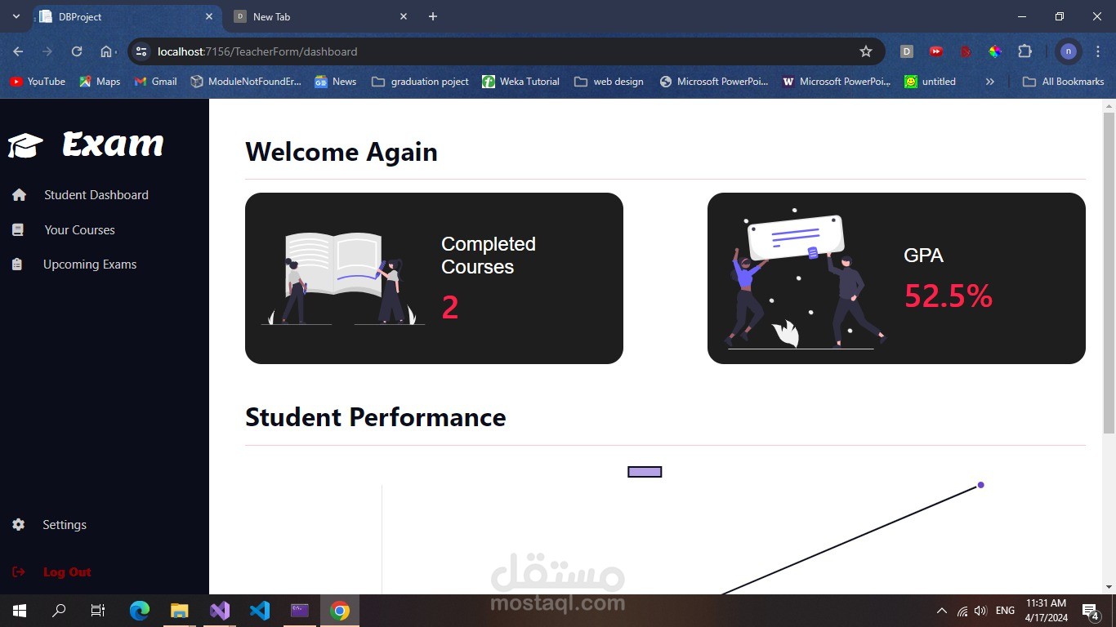Viewport: 1116px width, 627px height.
Task: Select the Your Courses book icon
Action: tap(18, 229)
